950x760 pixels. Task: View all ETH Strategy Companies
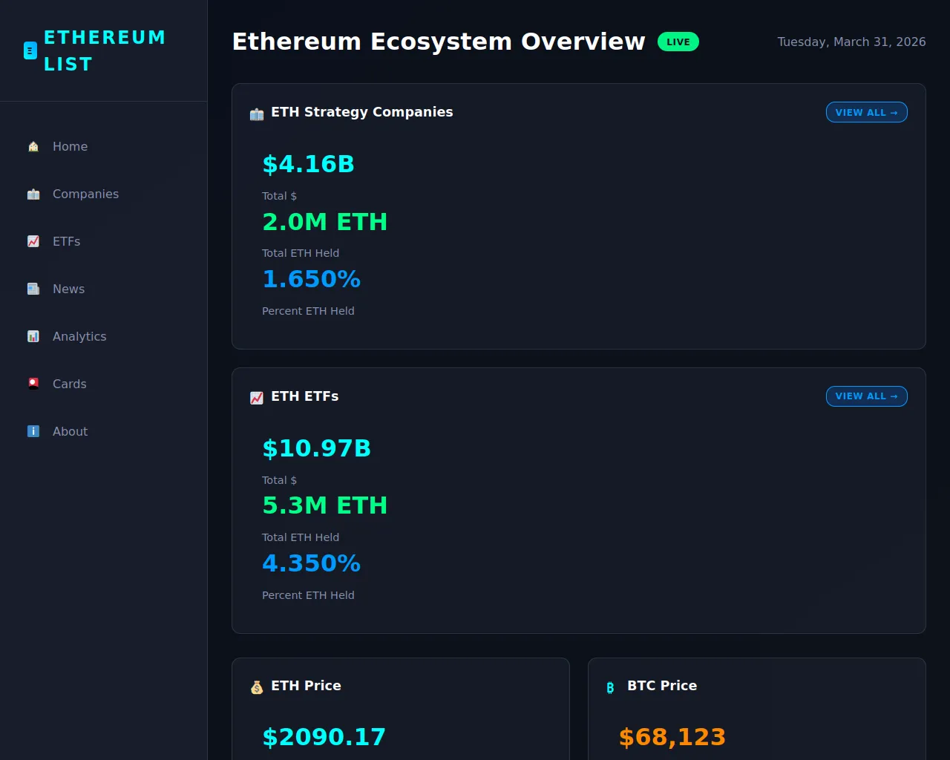click(x=866, y=112)
